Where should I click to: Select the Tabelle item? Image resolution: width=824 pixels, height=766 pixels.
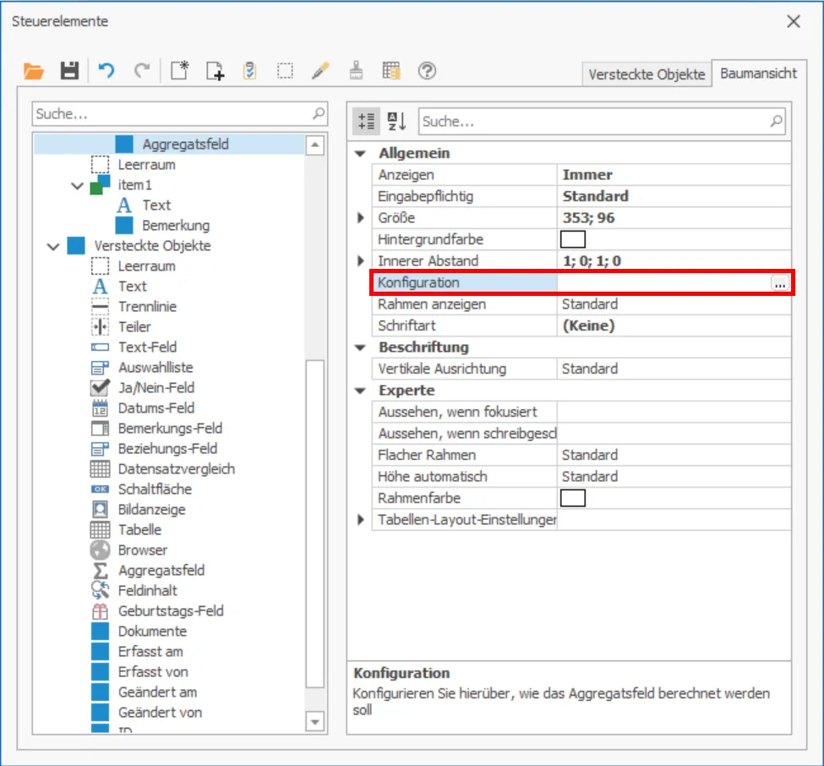[x=126, y=529]
